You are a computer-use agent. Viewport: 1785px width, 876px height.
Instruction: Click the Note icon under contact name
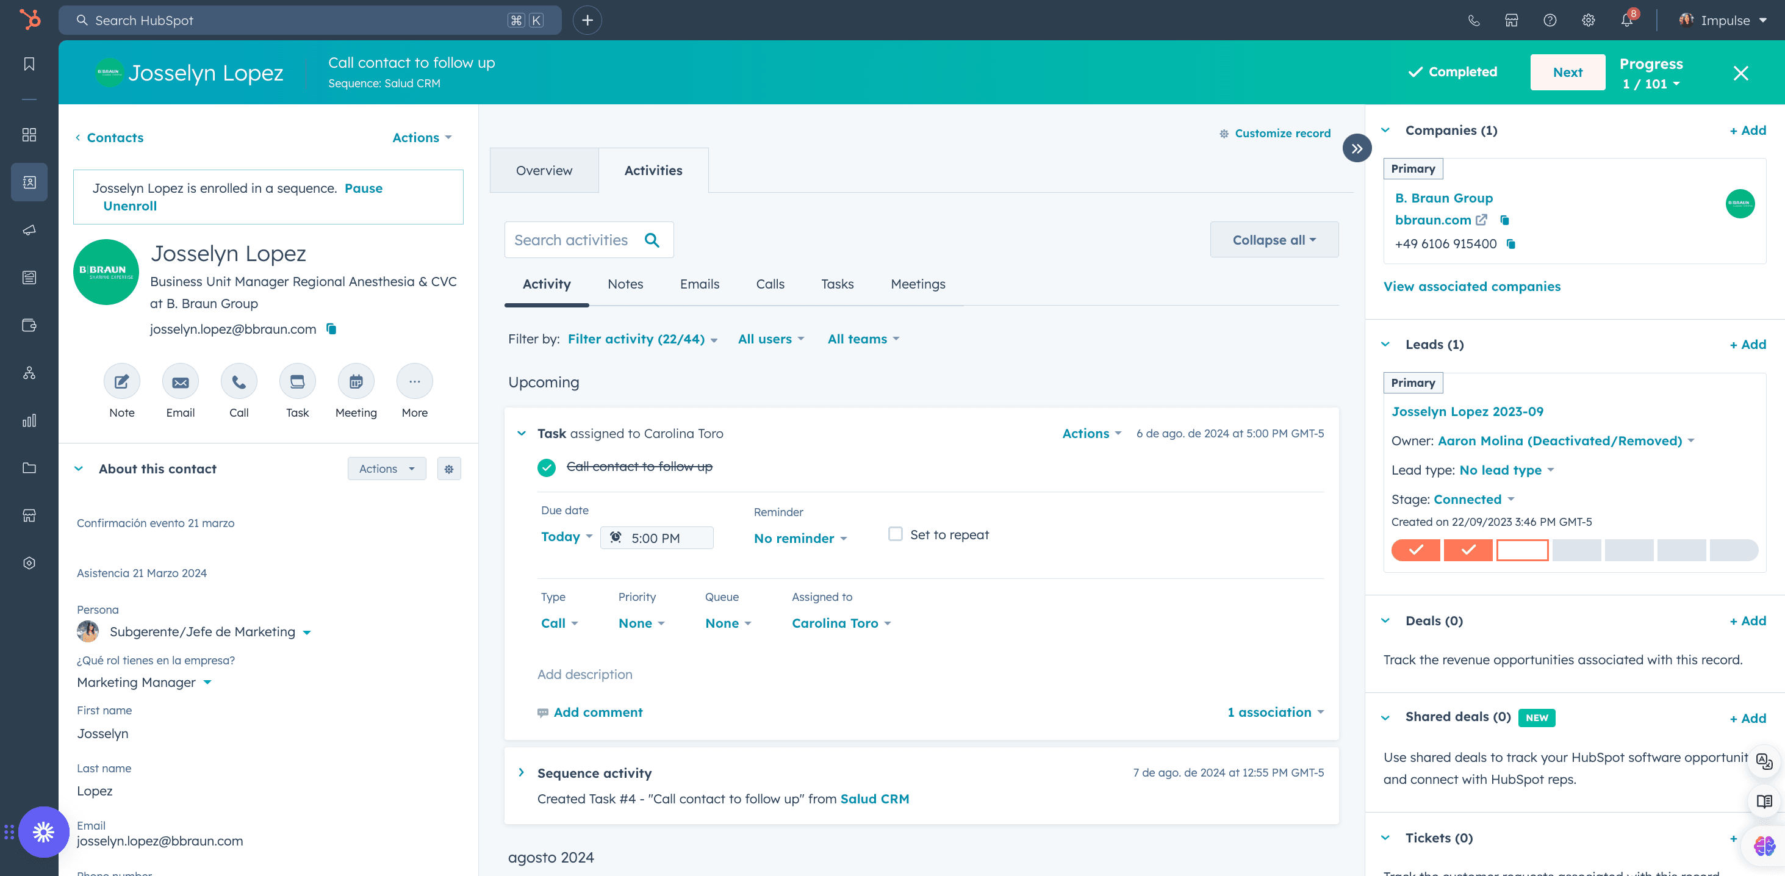122,381
